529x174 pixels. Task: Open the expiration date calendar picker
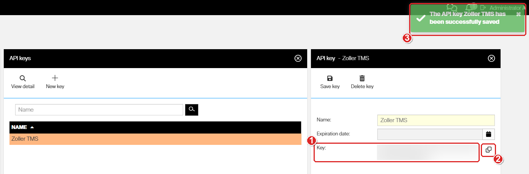[488, 134]
